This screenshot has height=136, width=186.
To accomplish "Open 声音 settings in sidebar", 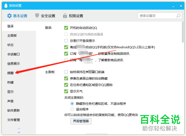I will (x=19, y=101).
